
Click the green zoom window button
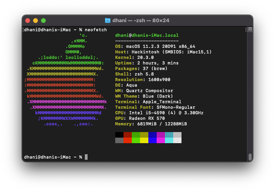(43, 21)
